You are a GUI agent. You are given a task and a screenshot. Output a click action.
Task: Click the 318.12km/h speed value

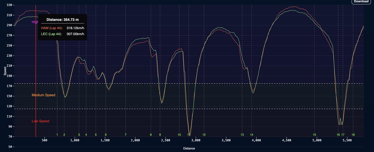pyautogui.click(x=75, y=28)
